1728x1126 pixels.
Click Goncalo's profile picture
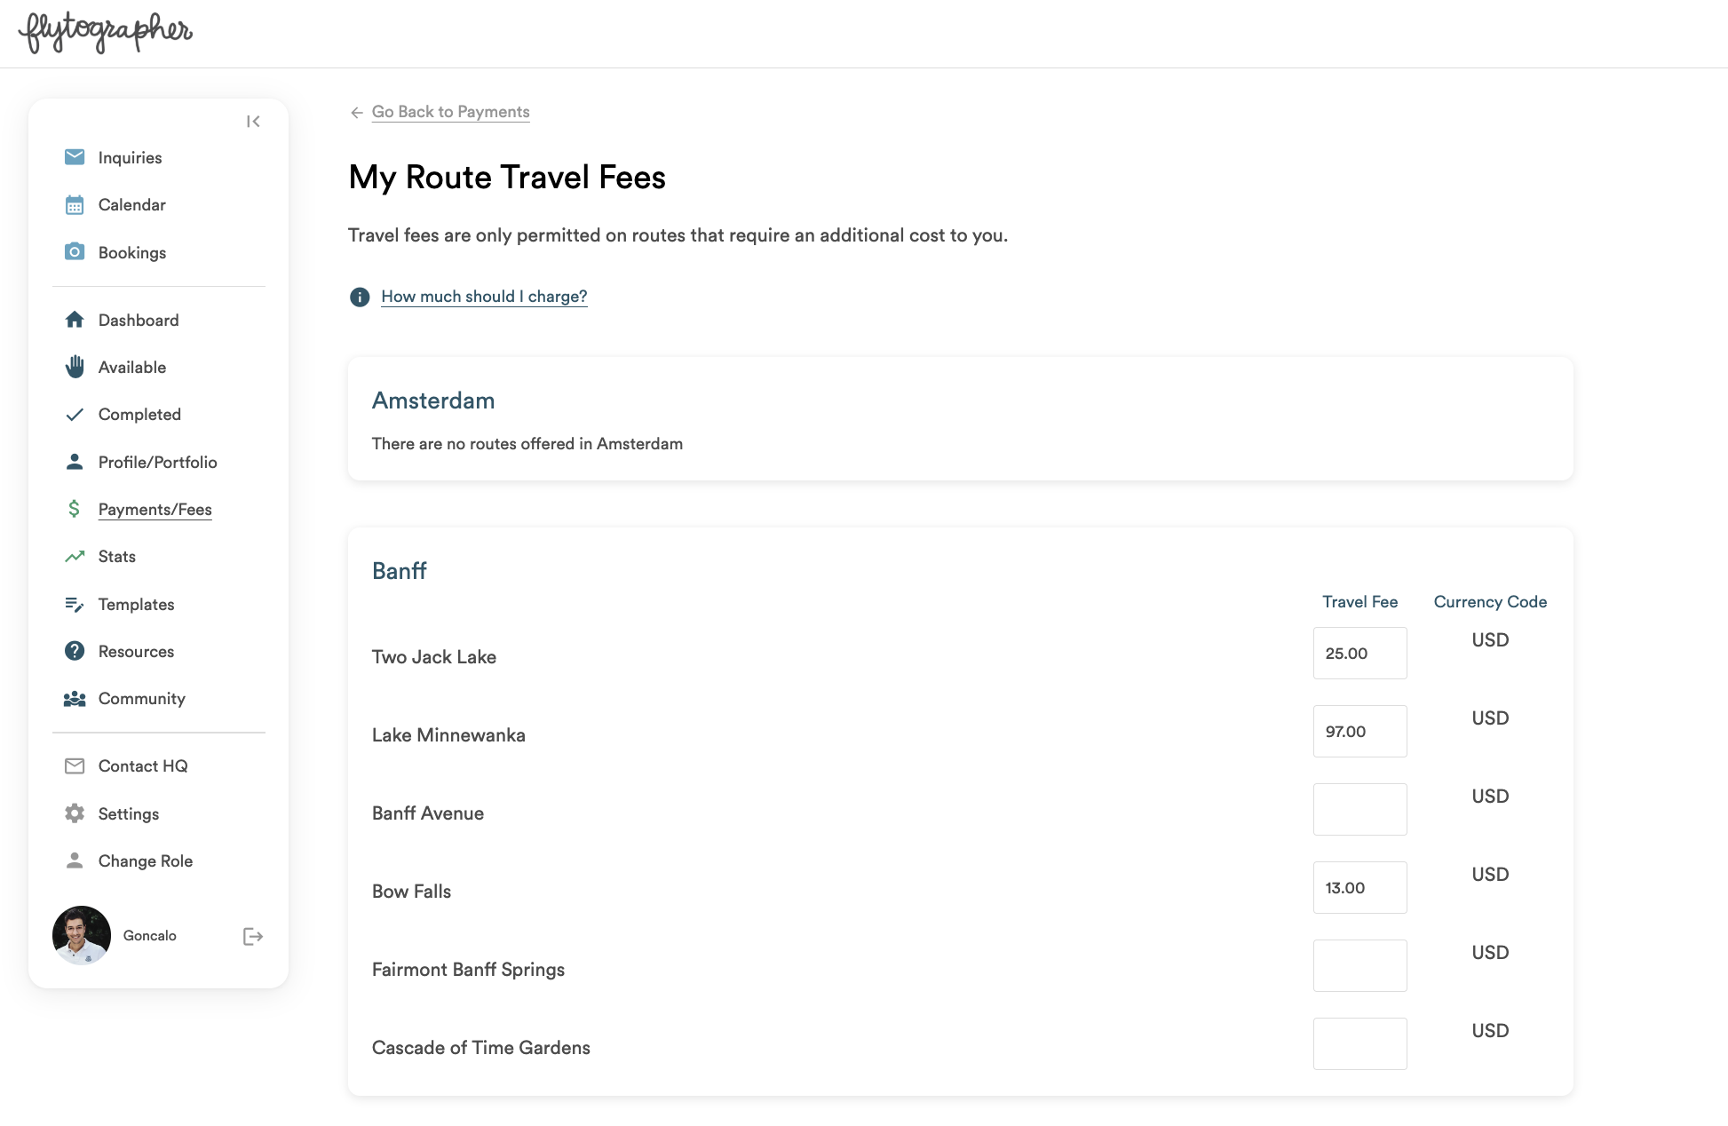(82, 935)
